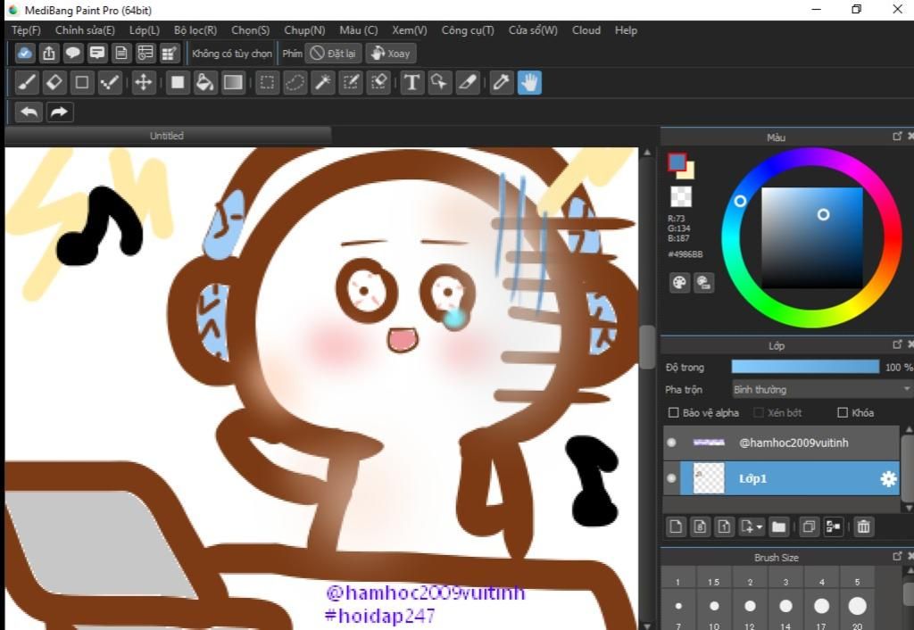The image size is (914, 630).
Task: Adjust the Độ trong opacity slider
Action: [x=805, y=367]
